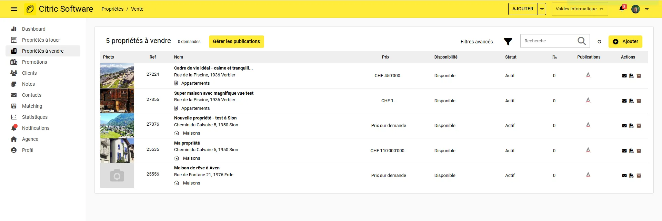Open the hamburger navigation menu
Image resolution: width=662 pixels, height=221 pixels.
coord(14,9)
